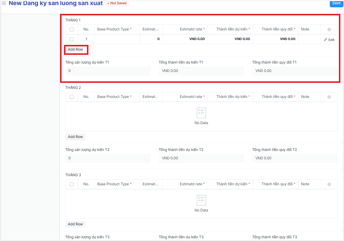Click Thành tiền dự kiến cell in row 1
Image resolution: width=344 pixels, height=241 pixels.
click(x=230, y=39)
